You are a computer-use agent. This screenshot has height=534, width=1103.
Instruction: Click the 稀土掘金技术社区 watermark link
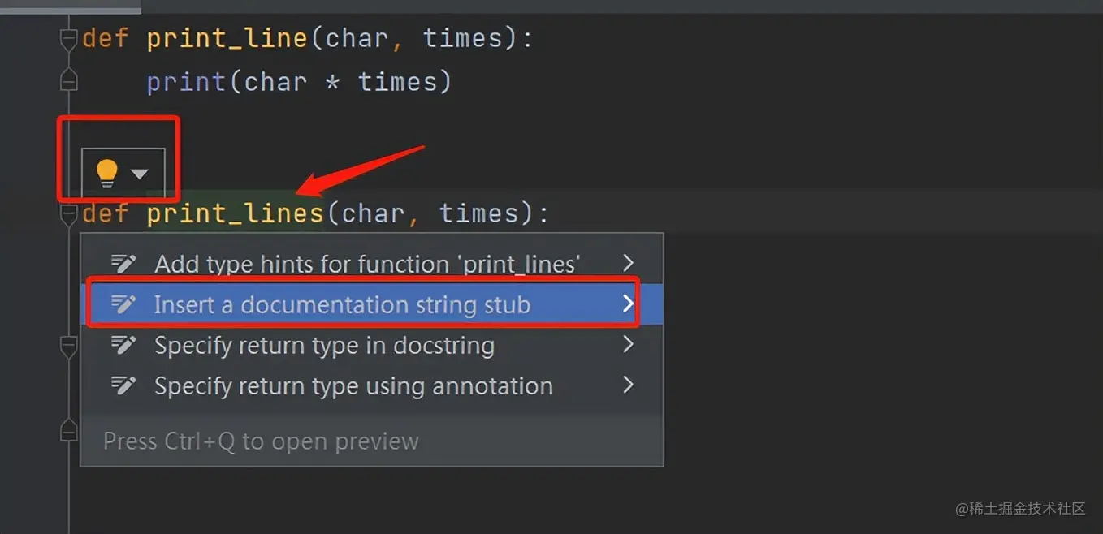point(1022,508)
